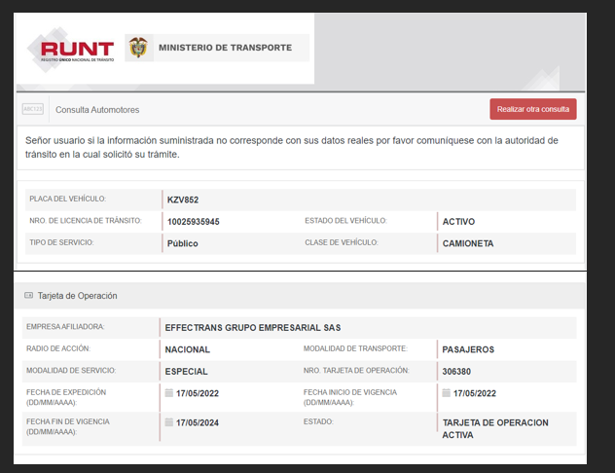
Task: Click the Señor usuario information message
Action: (292, 147)
